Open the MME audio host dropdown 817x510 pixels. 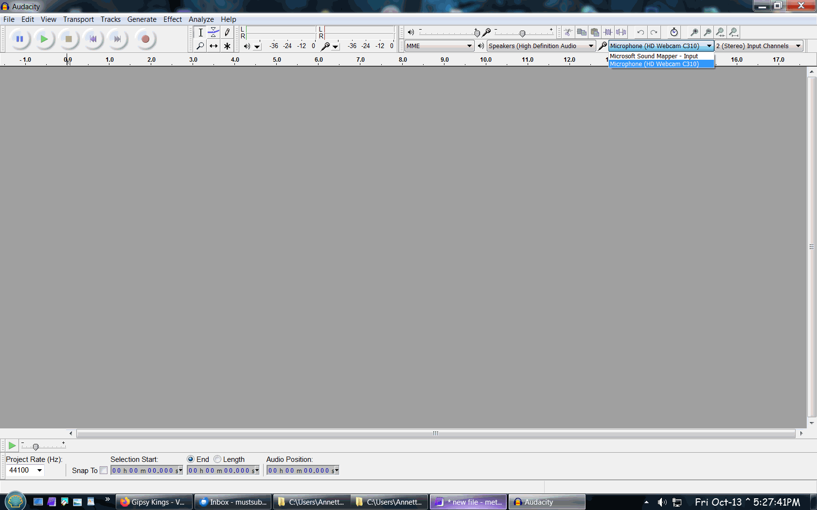coord(439,46)
